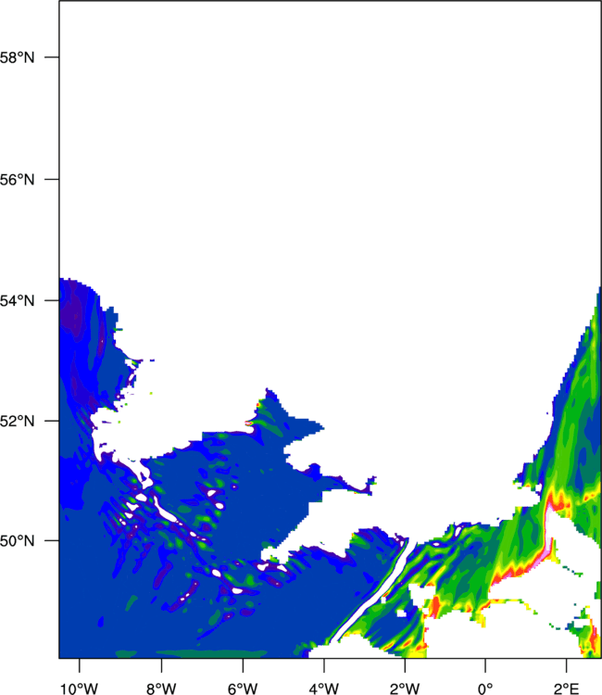Screen dimensions: 602x695
Task: Click the tick mark above 6°W
Action: point(243,665)
